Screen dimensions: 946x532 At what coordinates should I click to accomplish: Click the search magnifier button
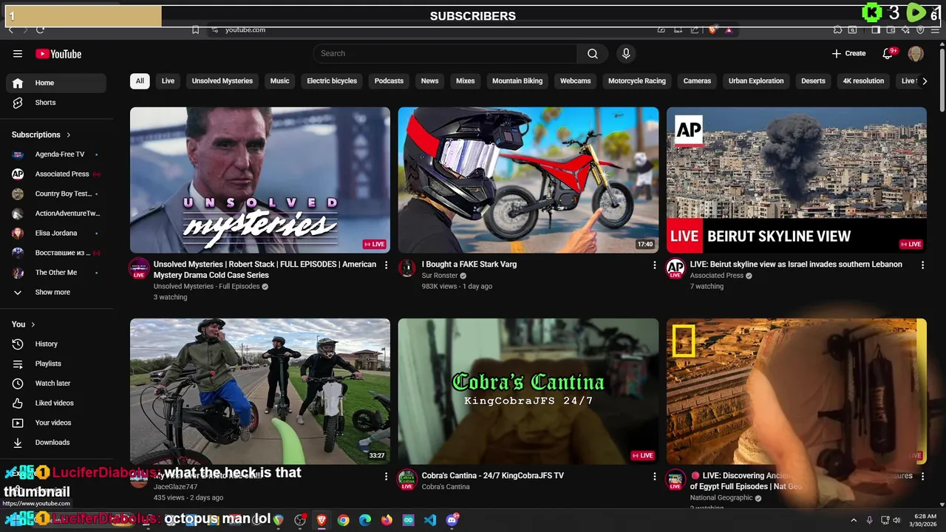(x=593, y=53)
